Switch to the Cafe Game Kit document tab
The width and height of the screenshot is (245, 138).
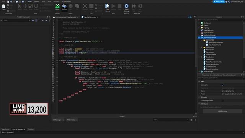tap(65, 17)
